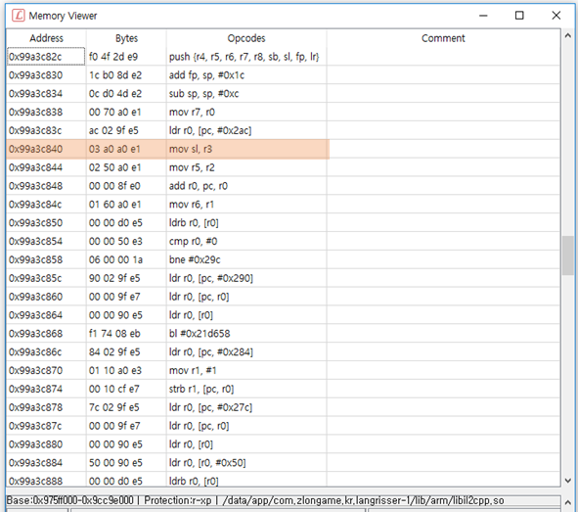Click the Memory Viewer app icon
This screenshot has height=512, width=578.
tap(18, 16)
